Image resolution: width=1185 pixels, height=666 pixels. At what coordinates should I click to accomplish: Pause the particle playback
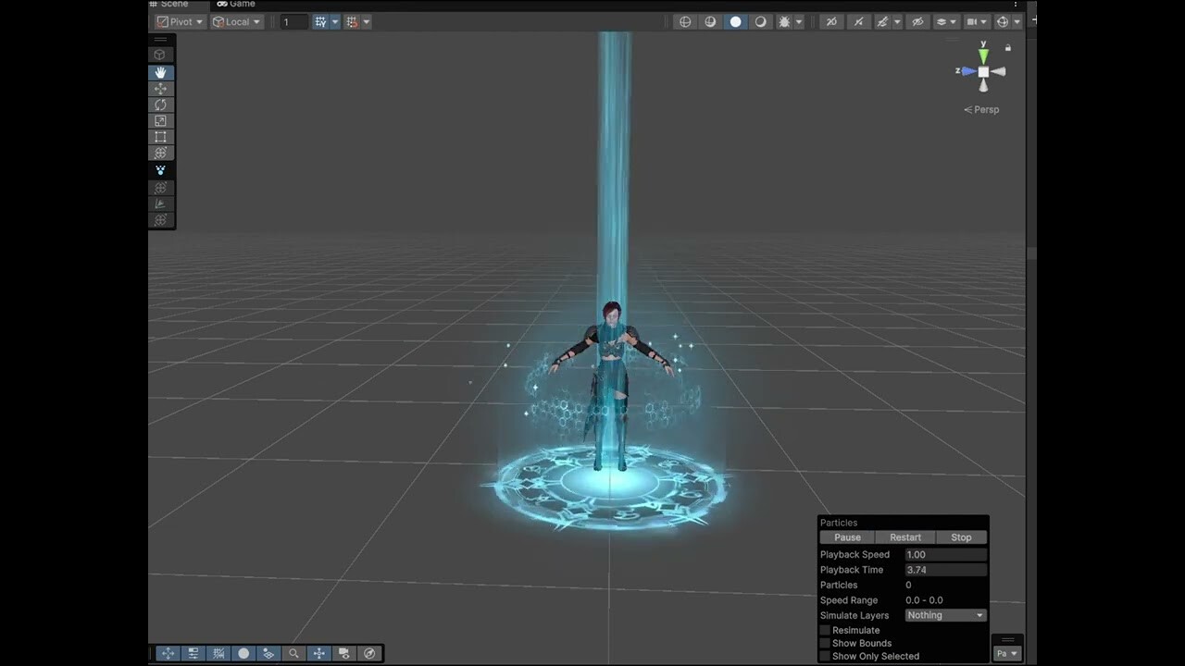tap(847, 537)
